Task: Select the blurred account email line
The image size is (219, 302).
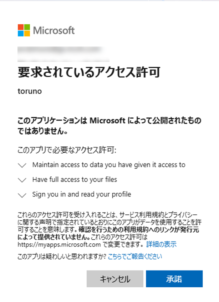Action: 63,54
